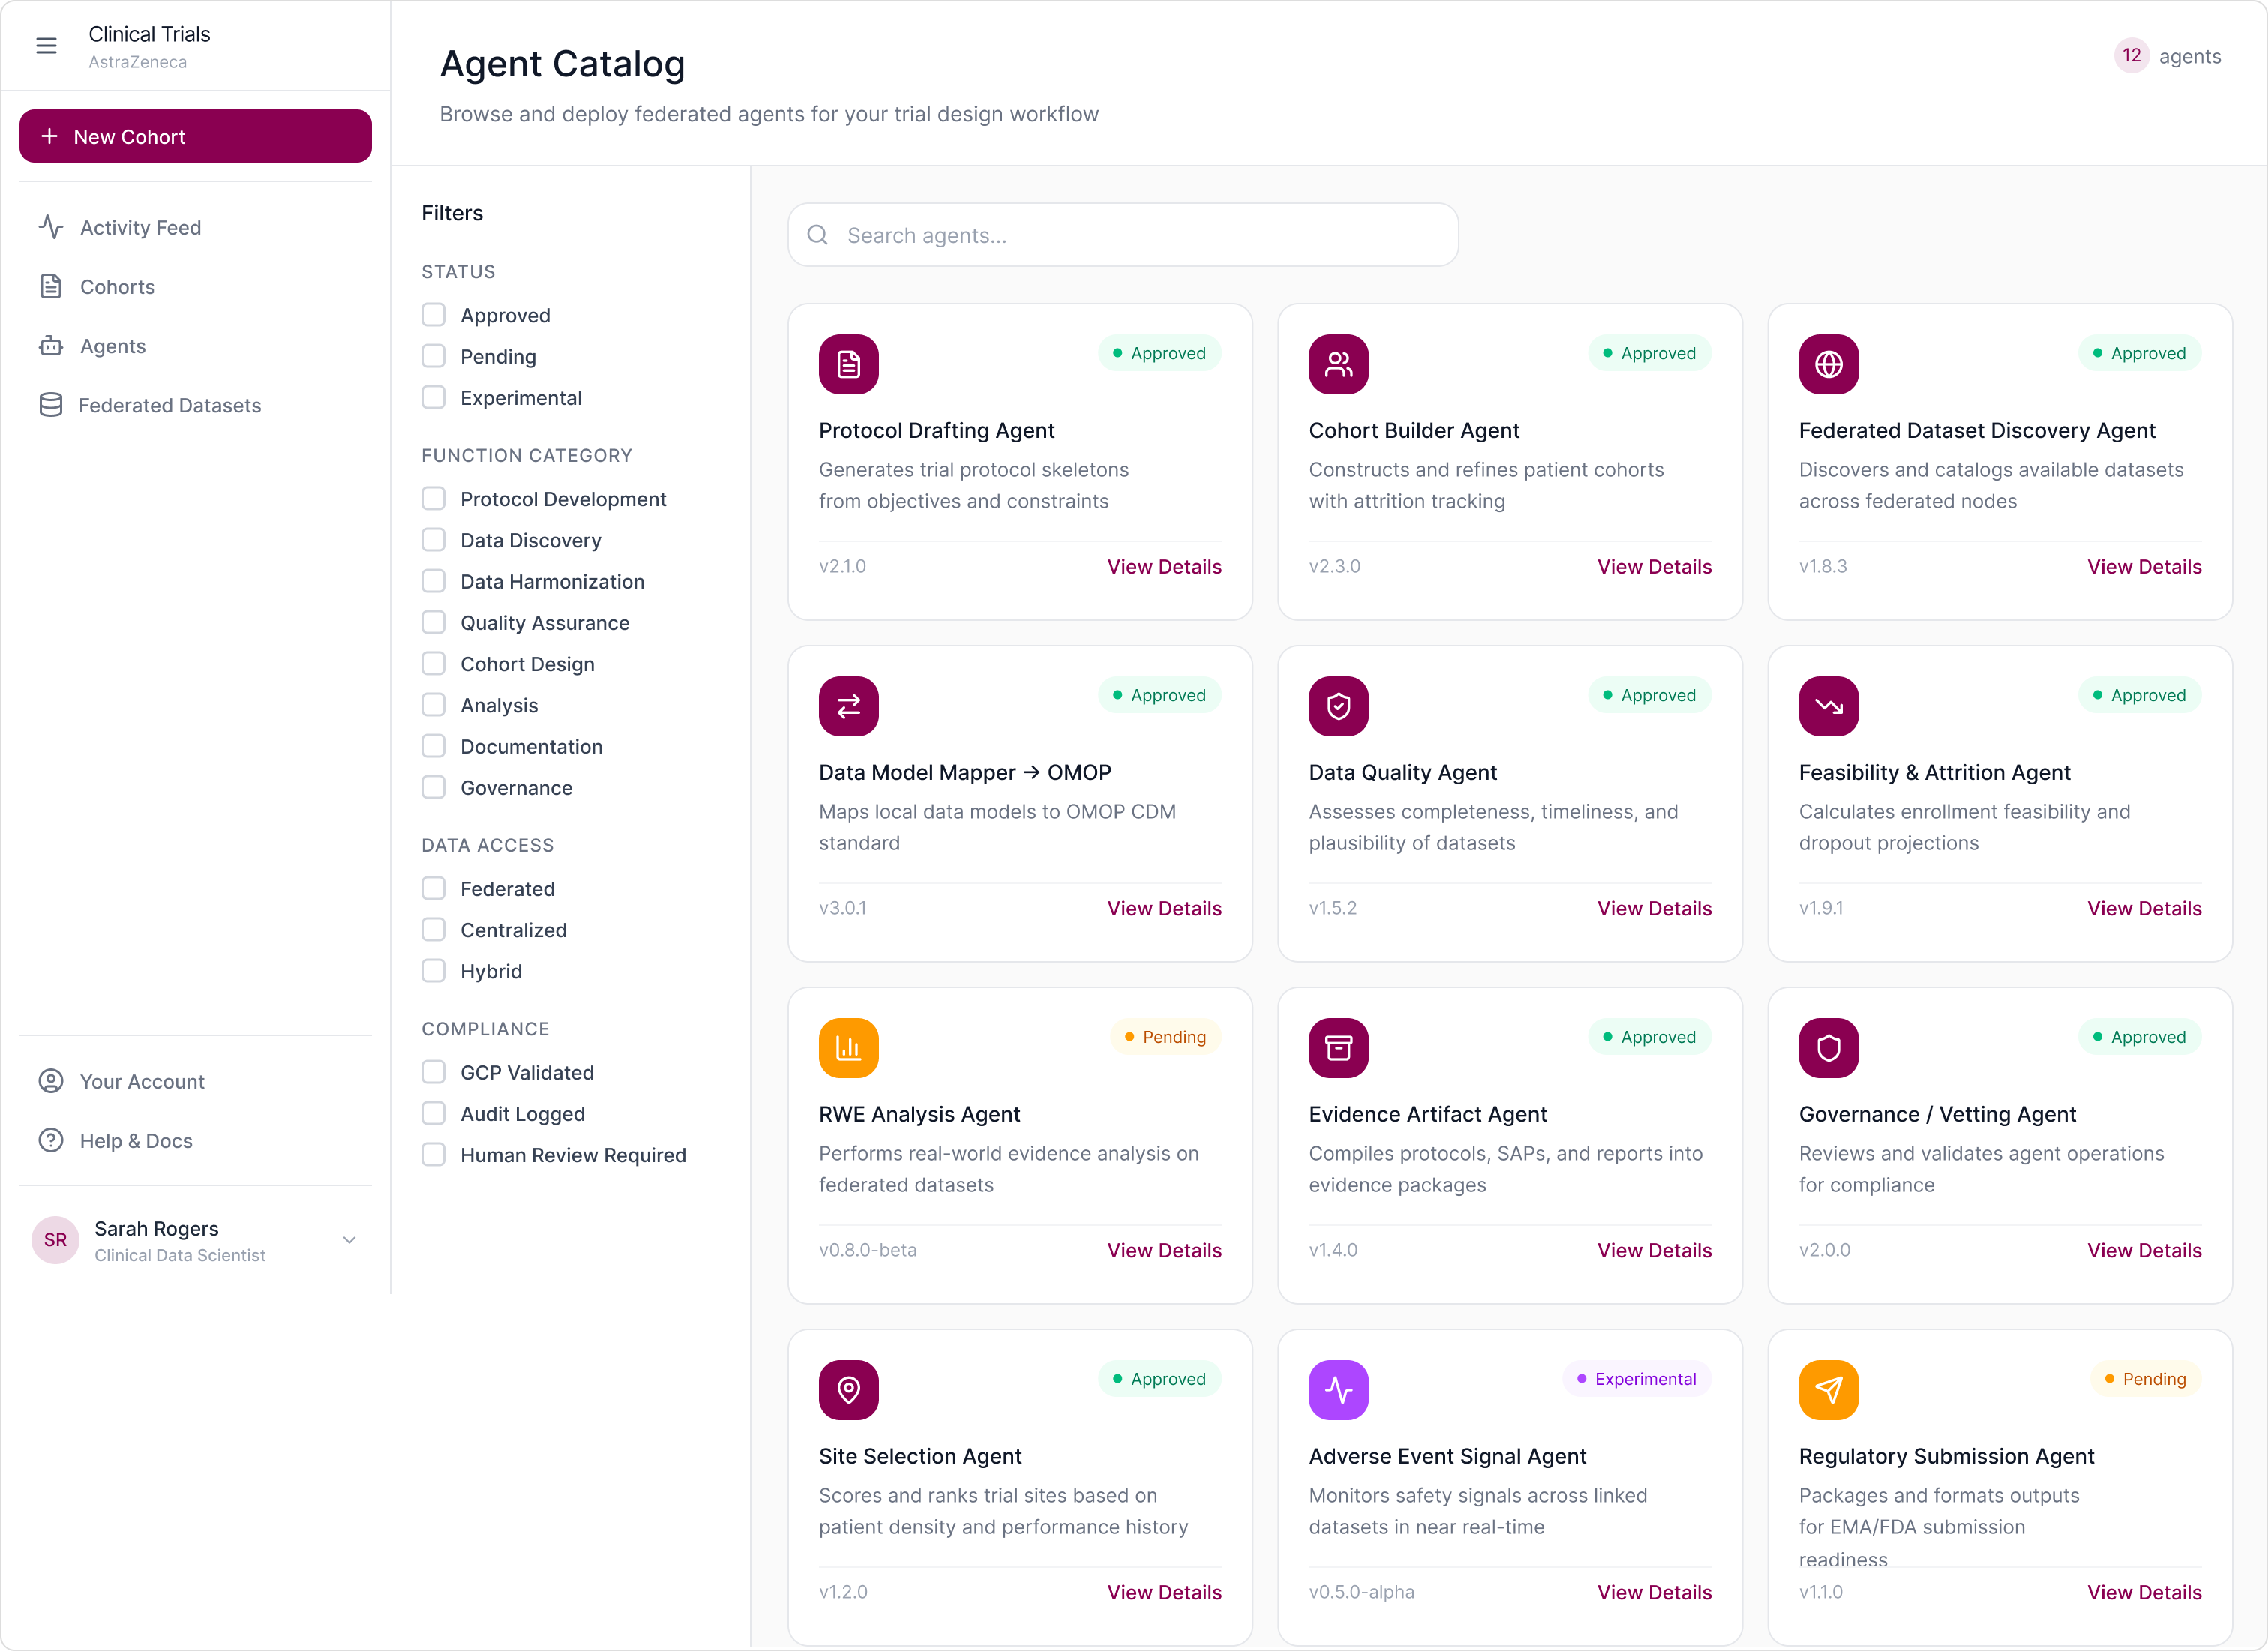2268x1651 pixels.
Task: Go to Cohorts in the sidebar
Action: (x=195, y=287)
